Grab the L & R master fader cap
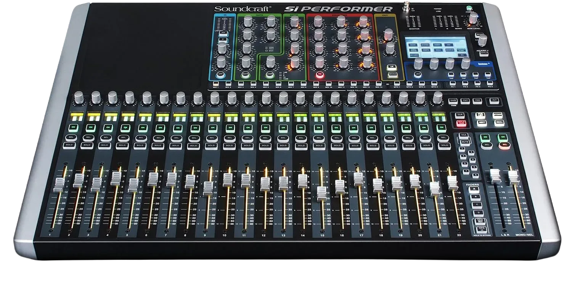Image resolution: width=572 pixels, height=283 pixels. pos(495,176)
